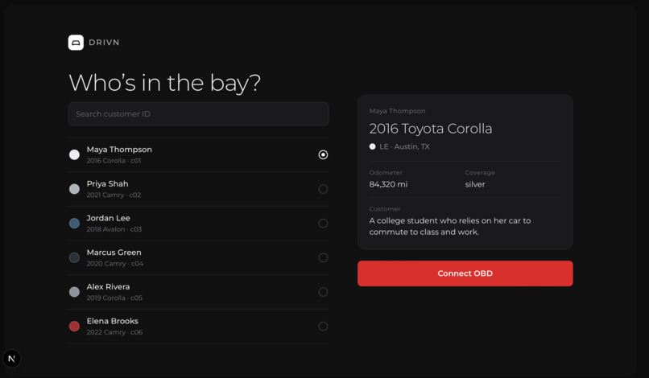
Task: Click Priya Shah's light gray color dot
Action: (75, 189)
